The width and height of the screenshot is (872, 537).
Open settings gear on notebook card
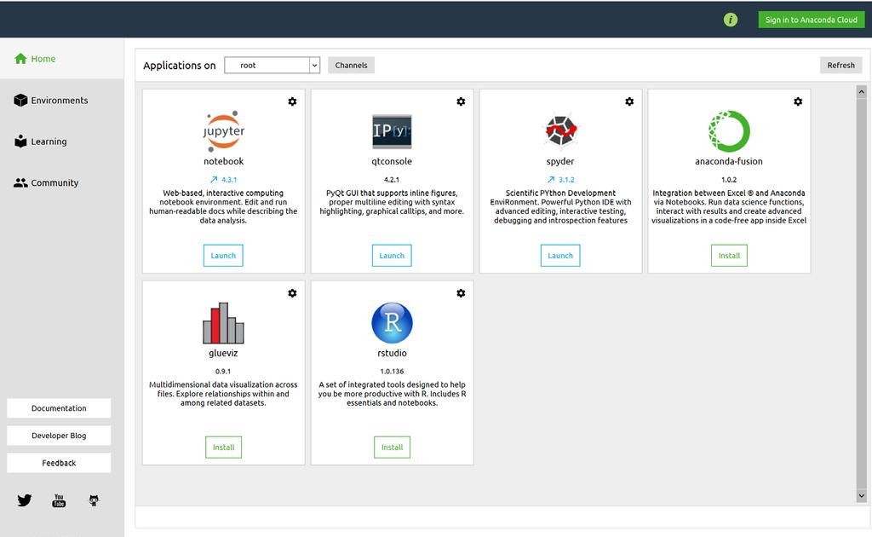point(292,101)
